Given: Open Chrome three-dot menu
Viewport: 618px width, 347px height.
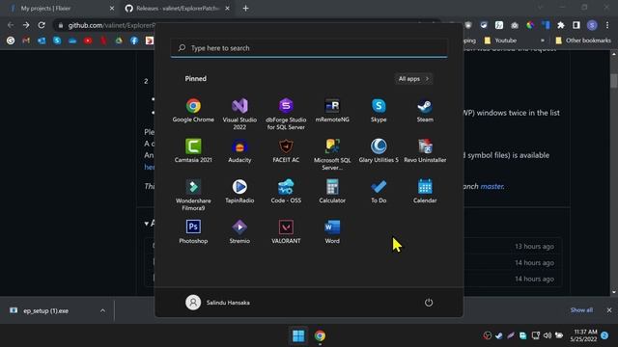Looking at the screenshot, I should coord(607,25).
